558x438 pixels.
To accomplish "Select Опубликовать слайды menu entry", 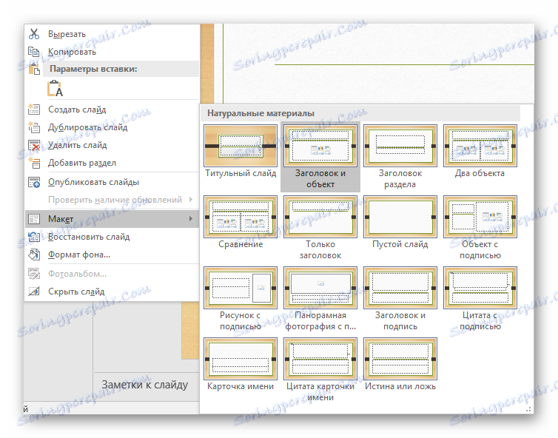I will pyautogui.click(x=112, y=182).
